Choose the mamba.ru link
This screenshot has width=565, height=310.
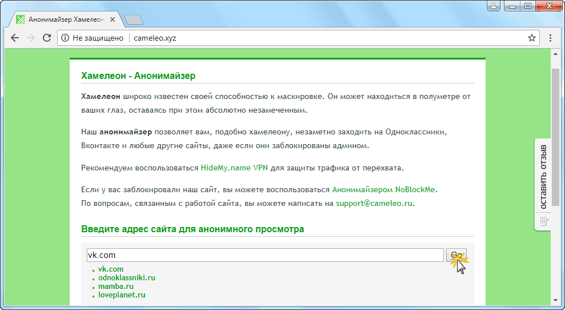pos(115,287)
